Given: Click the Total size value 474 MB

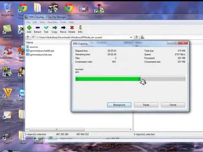Looking at the screenshot, I should [x=181, y=51].
